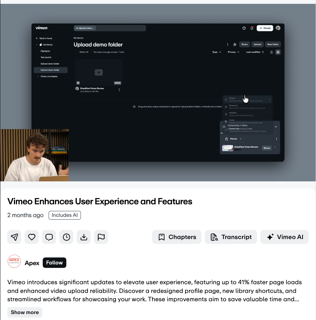This screenshot has width=316, height=320.
Task: Select Password option in privacy menu
Action: click(x=248, y=107)
